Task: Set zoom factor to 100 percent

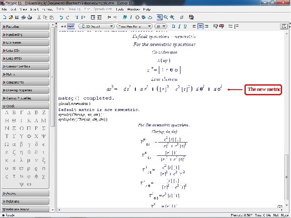Action: click(x=159, y=17)
